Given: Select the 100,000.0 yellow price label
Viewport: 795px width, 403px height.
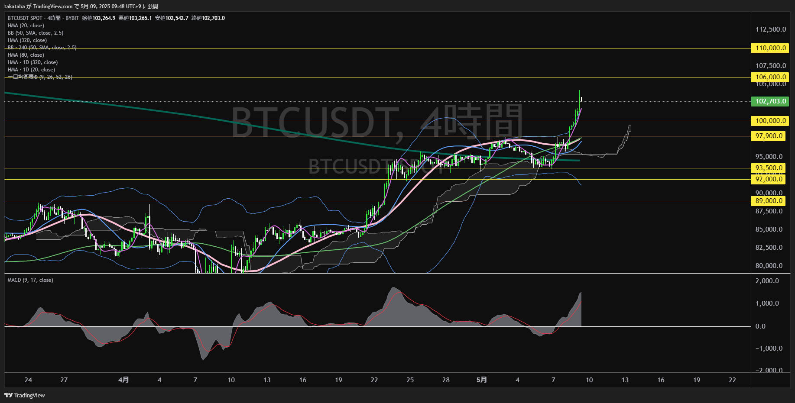Looking at the screenshot, I should 770,121.
